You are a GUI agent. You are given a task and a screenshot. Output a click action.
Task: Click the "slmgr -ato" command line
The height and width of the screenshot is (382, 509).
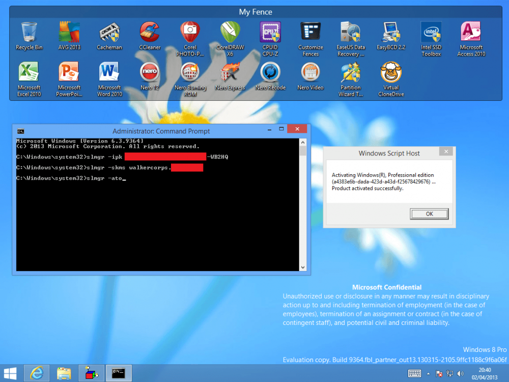coord(71,178)
